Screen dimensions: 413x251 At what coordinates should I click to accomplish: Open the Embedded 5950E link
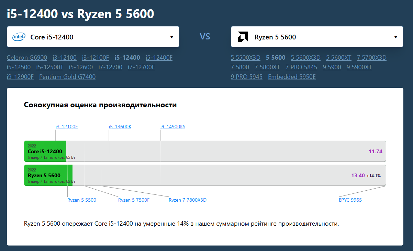(292, 77)
